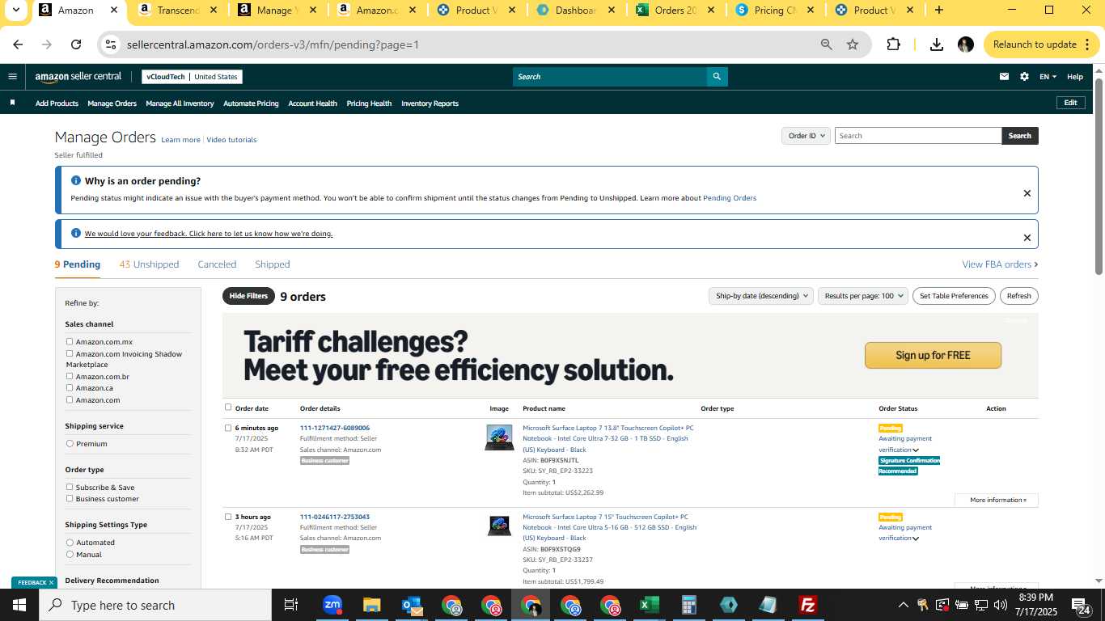This screenshot has width=1105, height=621.
Task: Close the feedback request banner
Action: [1027, 238]
